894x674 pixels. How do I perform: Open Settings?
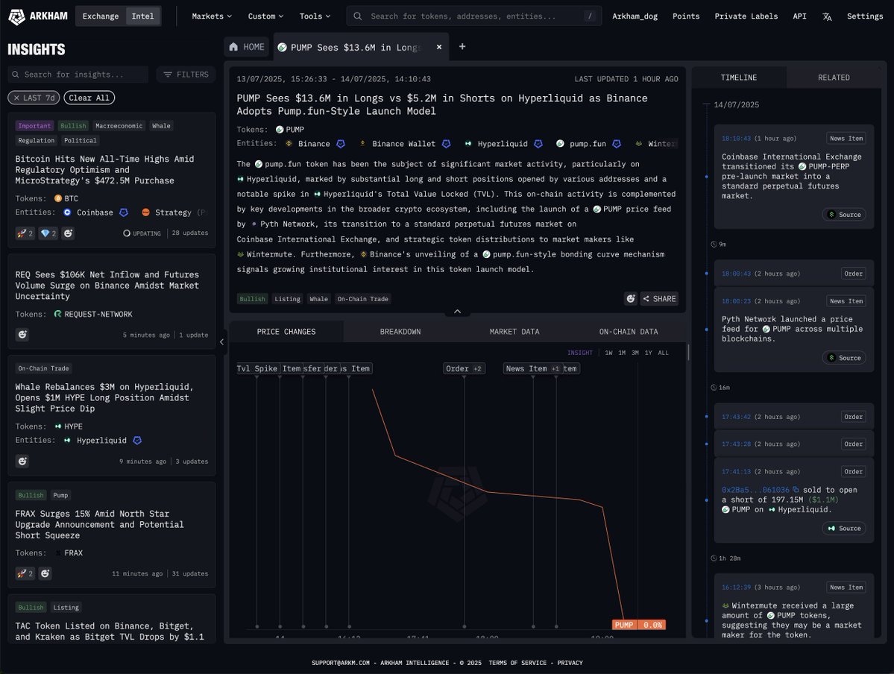click(x=865, y=16)
